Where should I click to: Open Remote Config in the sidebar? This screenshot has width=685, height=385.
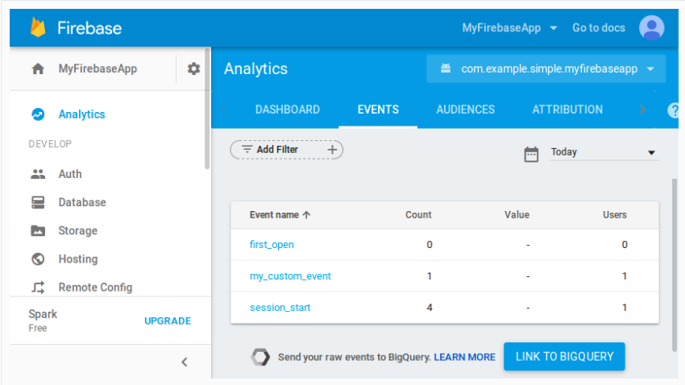[95, 288]
